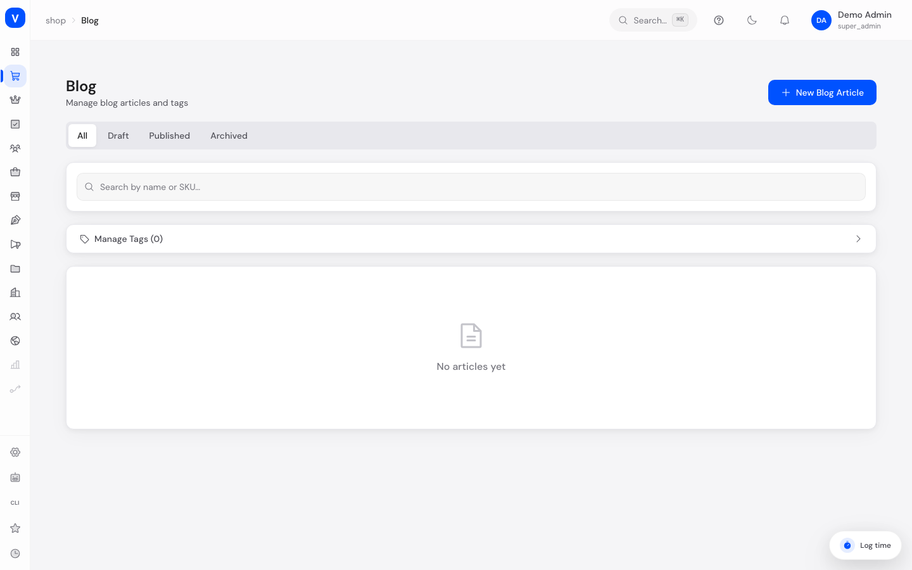The width and height of the screenshot is (912, 570).
Task: Open the help question mark icon
Action: click(x=719, y=20)
